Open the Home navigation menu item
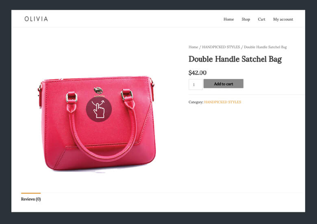 (x=229, y=19)
